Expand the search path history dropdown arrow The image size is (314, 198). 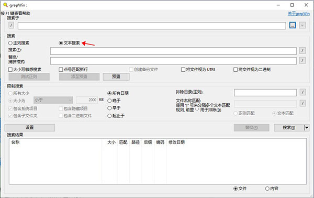click(302, 25)
